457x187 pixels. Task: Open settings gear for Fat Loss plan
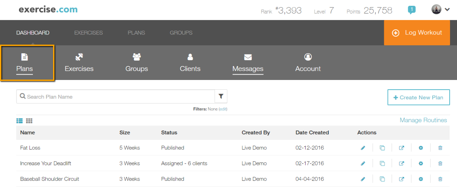(421, 148)
